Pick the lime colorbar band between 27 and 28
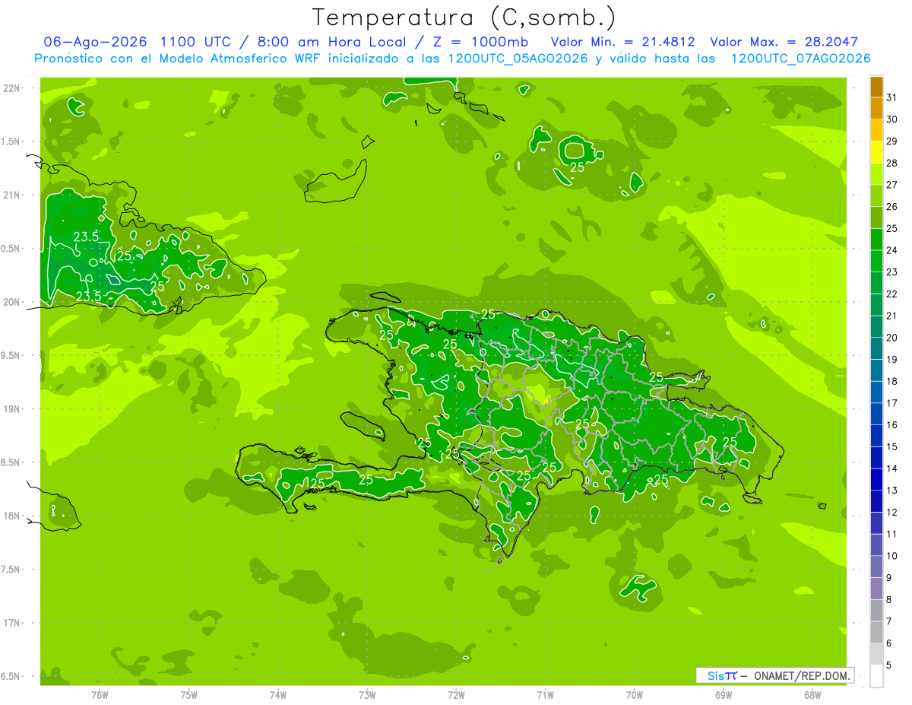 [x=876, y=174]
